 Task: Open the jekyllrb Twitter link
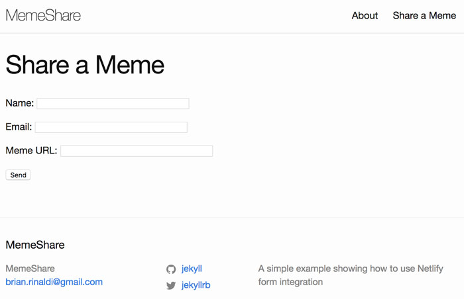[x=196, y=285]
